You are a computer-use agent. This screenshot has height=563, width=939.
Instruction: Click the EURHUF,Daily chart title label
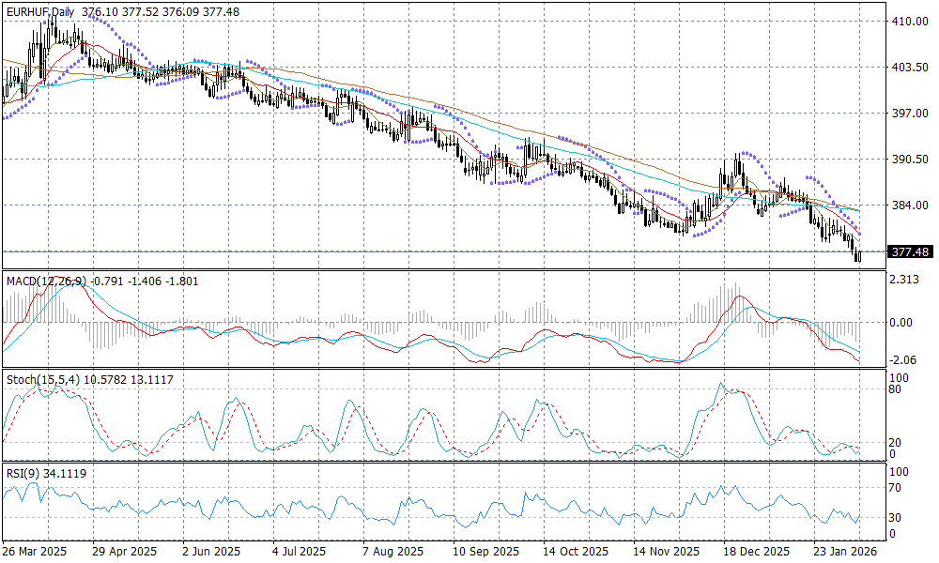point(39,11)
